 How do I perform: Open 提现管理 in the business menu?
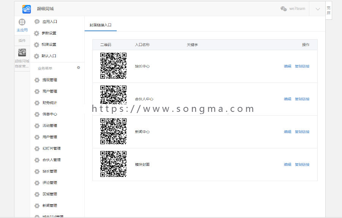point(50,80)
